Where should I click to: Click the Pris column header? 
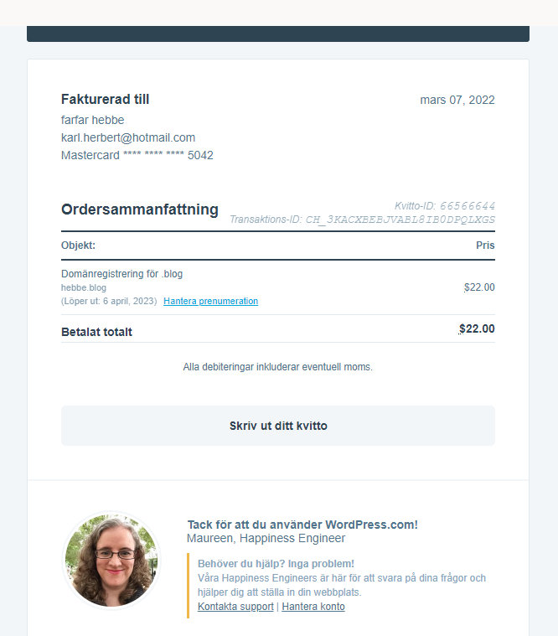click(x=485, y=246)
